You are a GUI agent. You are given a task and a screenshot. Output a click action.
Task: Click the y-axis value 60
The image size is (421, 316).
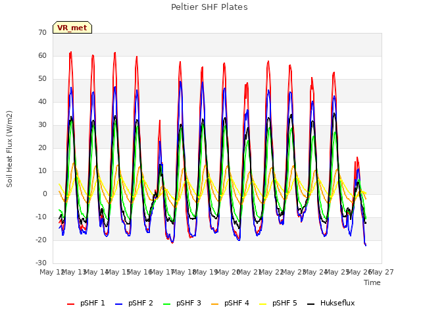click(42, 55)
